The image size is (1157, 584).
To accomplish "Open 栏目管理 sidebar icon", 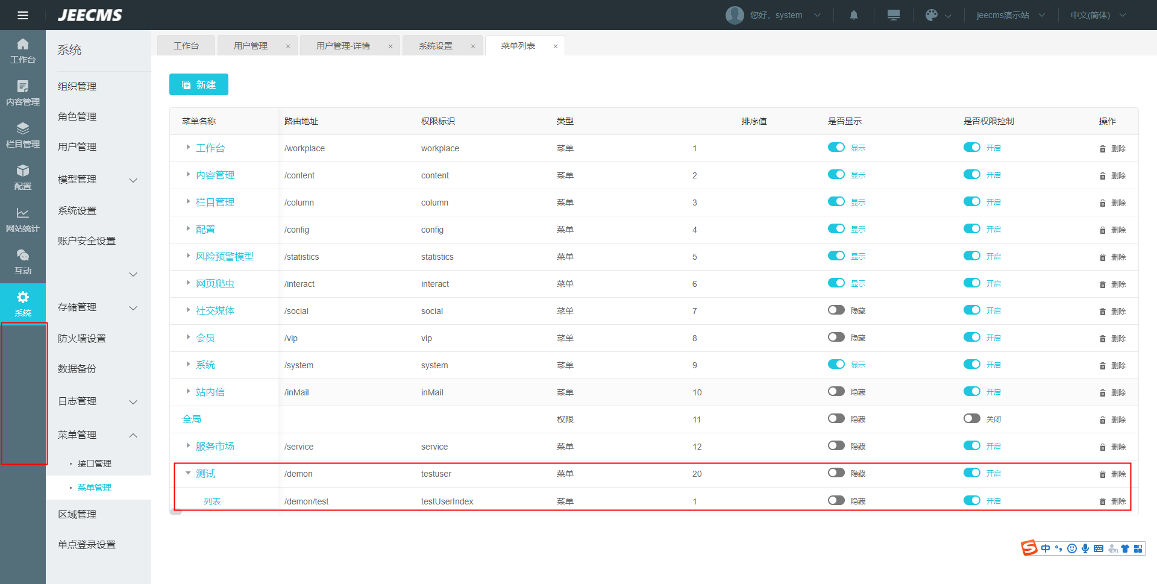I will (x=23, y=135).
